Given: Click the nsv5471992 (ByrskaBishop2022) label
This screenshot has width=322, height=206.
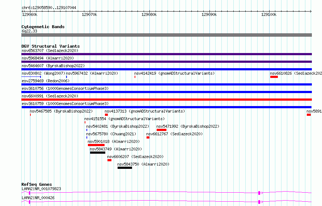Looking at the screenshot, I should tap(188, 126).
